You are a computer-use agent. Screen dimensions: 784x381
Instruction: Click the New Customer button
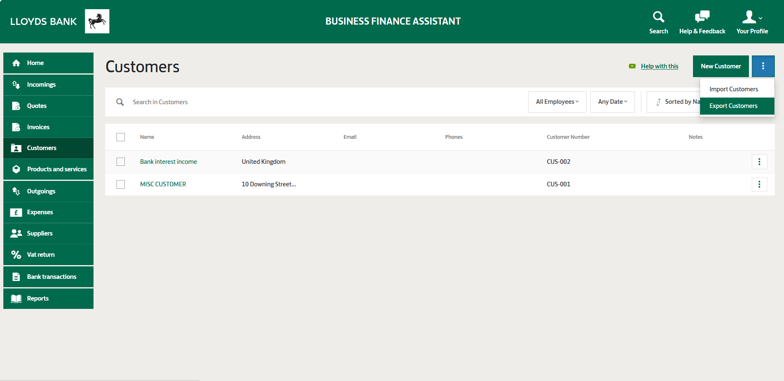721,66
